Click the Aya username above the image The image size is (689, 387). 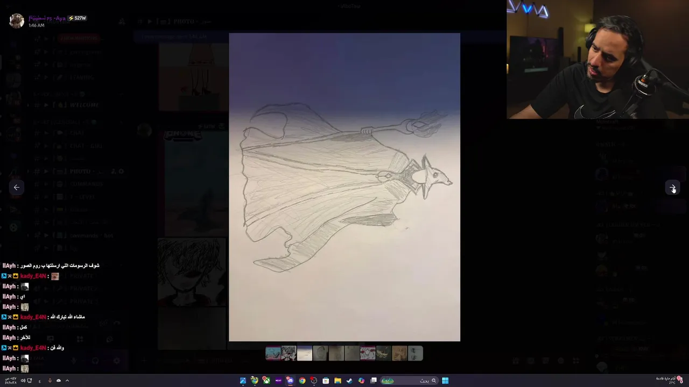pyautogui.click(x=47, y=18)
